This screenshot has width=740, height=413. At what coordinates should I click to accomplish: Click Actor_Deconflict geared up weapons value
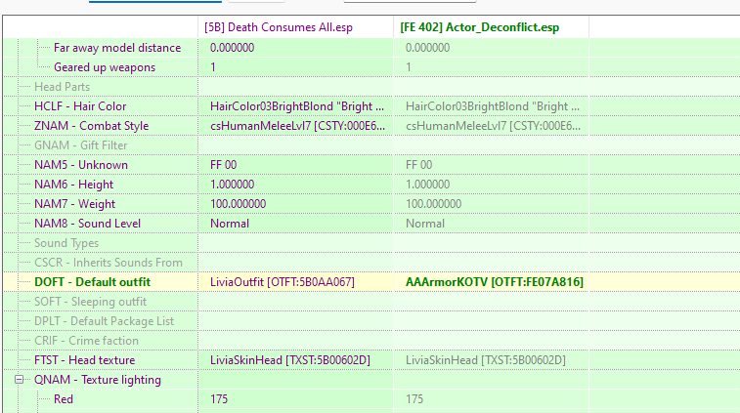pyautogui.click(x=491, y=67)
